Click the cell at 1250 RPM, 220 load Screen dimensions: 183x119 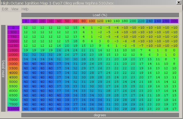[x=141, y=46]
